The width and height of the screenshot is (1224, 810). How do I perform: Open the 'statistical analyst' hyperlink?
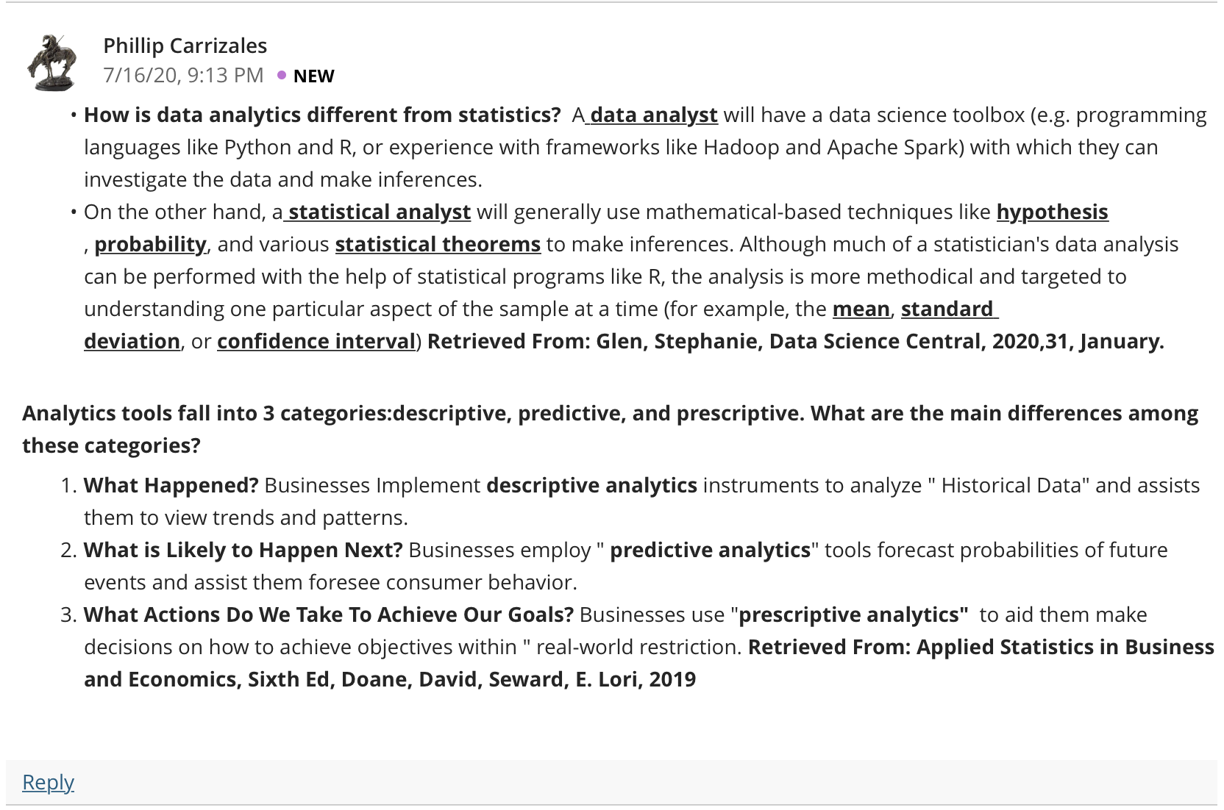click(378, 212)
